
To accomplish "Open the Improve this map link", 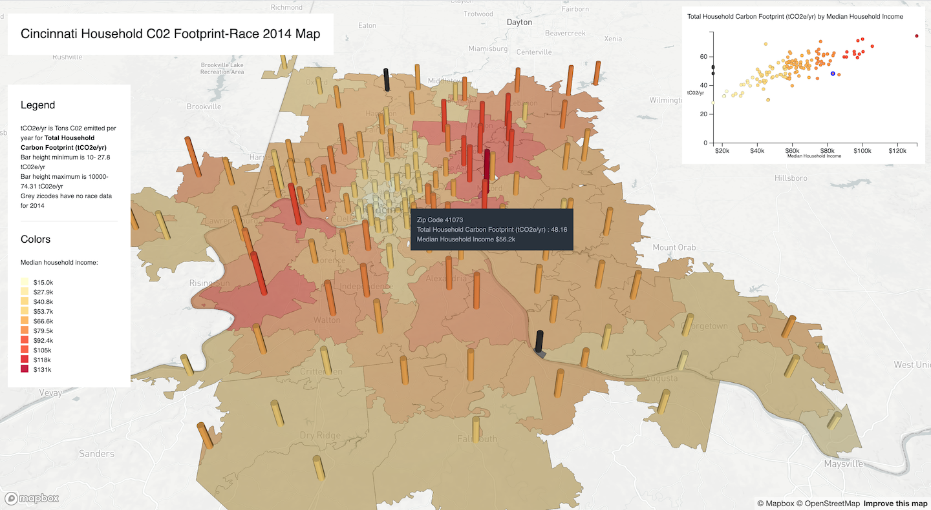I will [895, 504].
